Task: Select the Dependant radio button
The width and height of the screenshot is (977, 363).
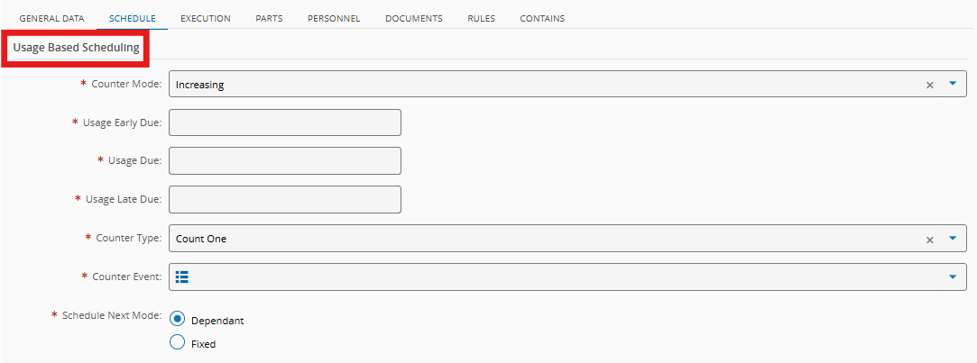Action: [x=178, y=320]
